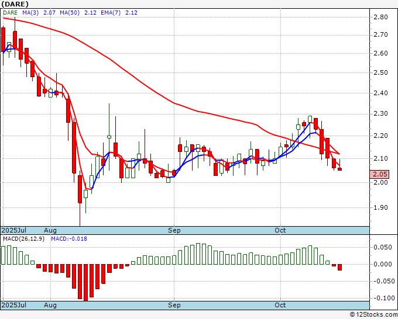This screenshot has width=398, height=319.
Task: Click the (DARE) chart title
Action: [15, 4]
